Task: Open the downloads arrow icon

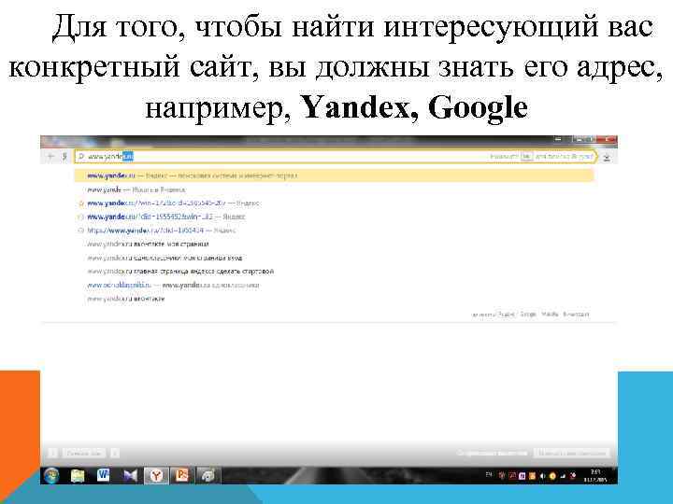Action: [607, 158]
